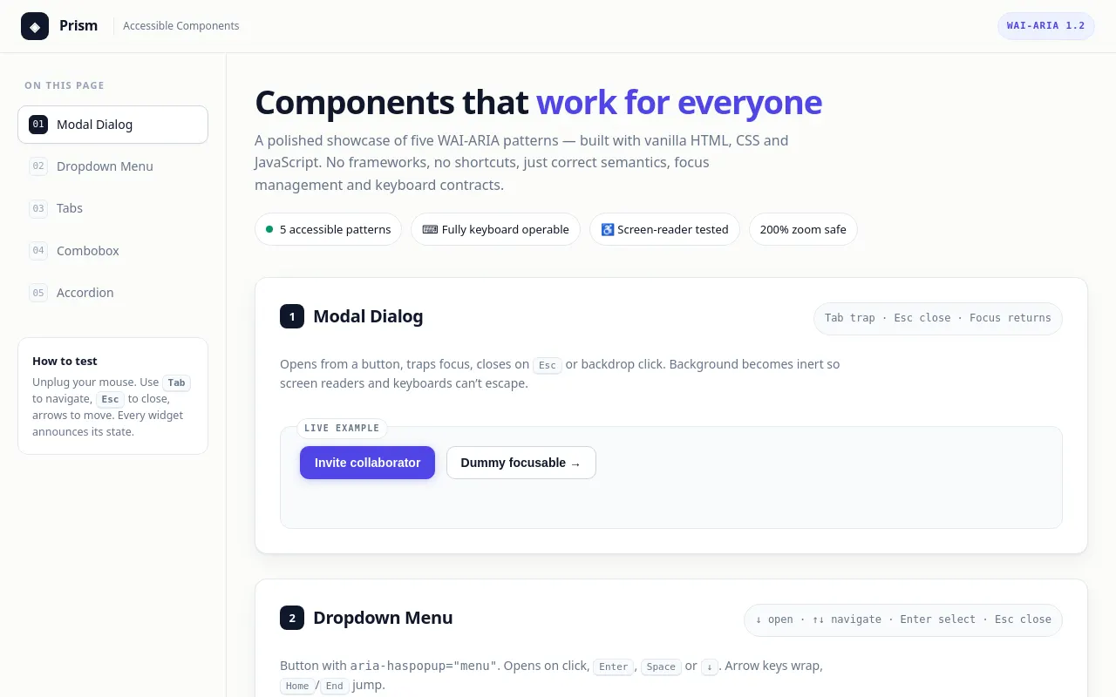The image size is (1116, 697).
Task: Click the 'How to test' heading
Action: pyautogui.click(x=65, y=361)
